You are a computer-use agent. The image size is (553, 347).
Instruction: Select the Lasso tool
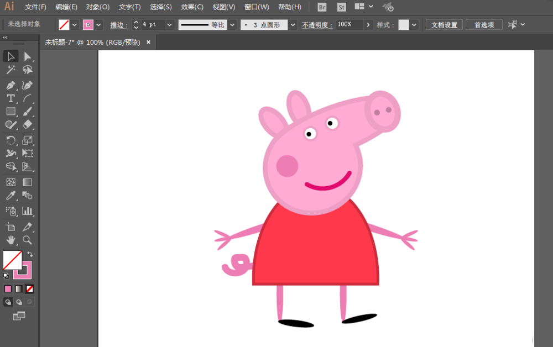[28, 70]
